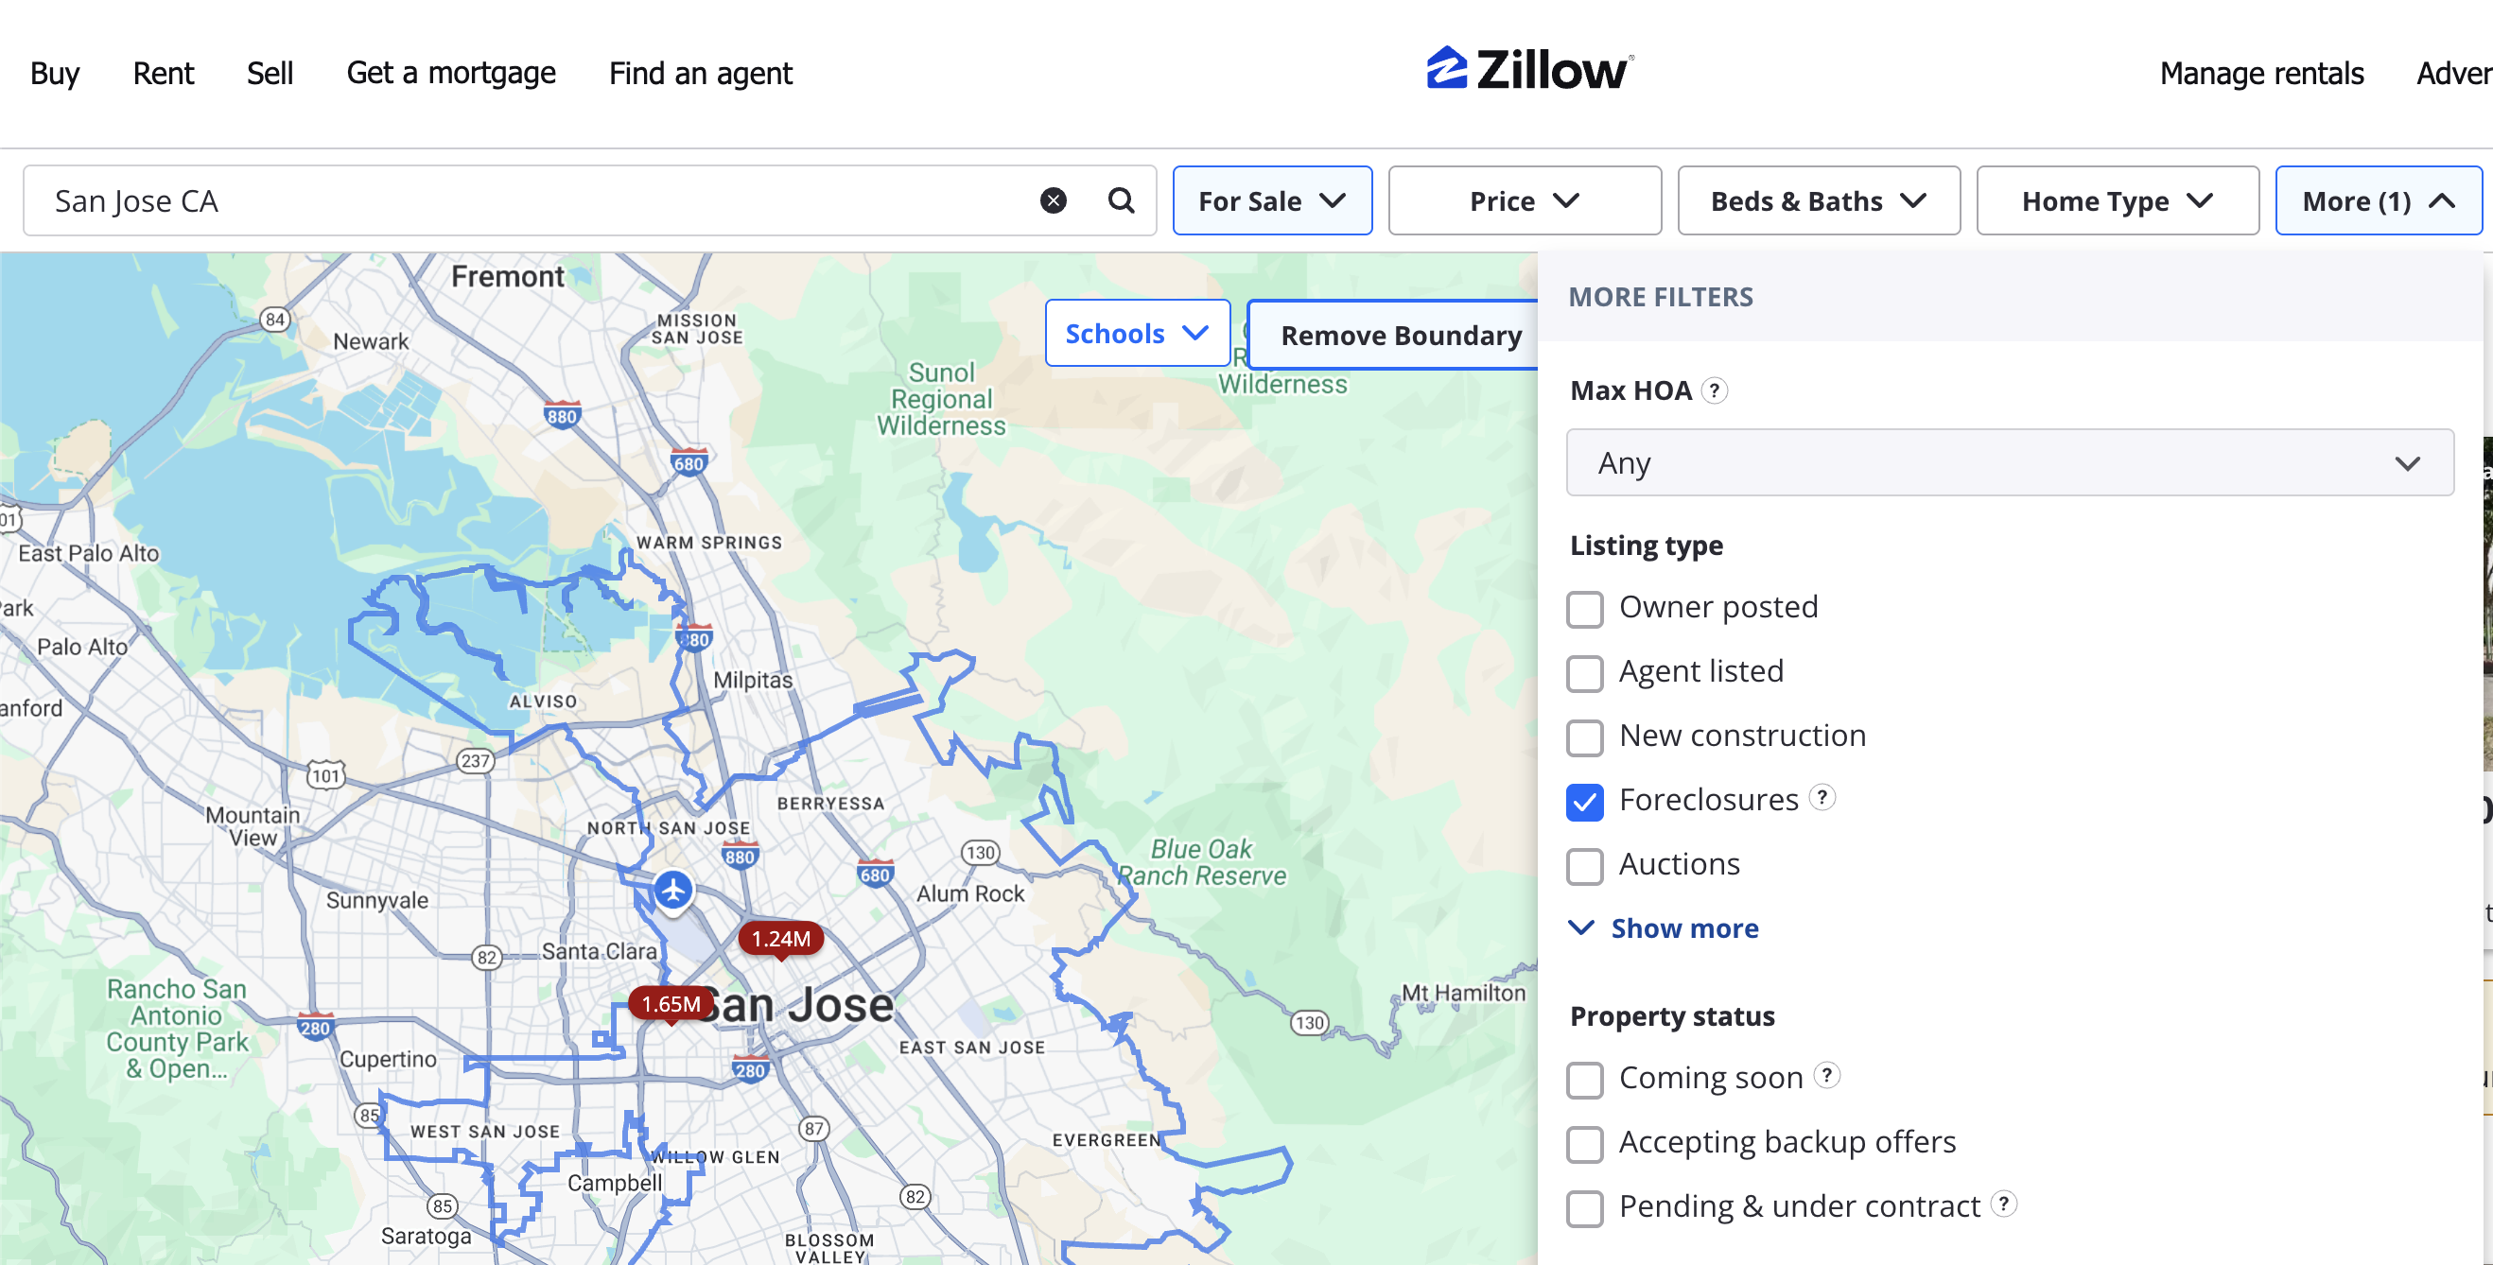This screenshot has height=1265, width=2493.
Task: Enable the Owner posted checkbox
Action: [x=1585, y=609]
